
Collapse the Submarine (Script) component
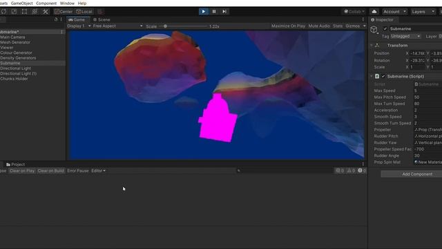372,77
